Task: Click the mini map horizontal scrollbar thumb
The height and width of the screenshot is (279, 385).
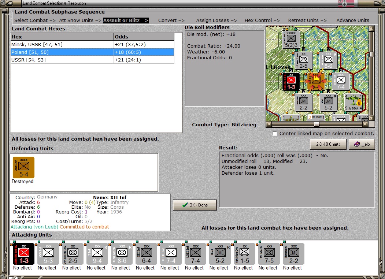Action: click(x=316, y=124)
